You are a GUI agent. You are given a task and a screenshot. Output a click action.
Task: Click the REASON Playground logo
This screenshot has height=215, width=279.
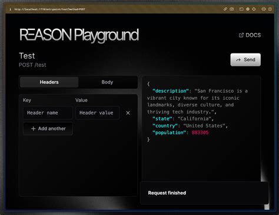79,35
